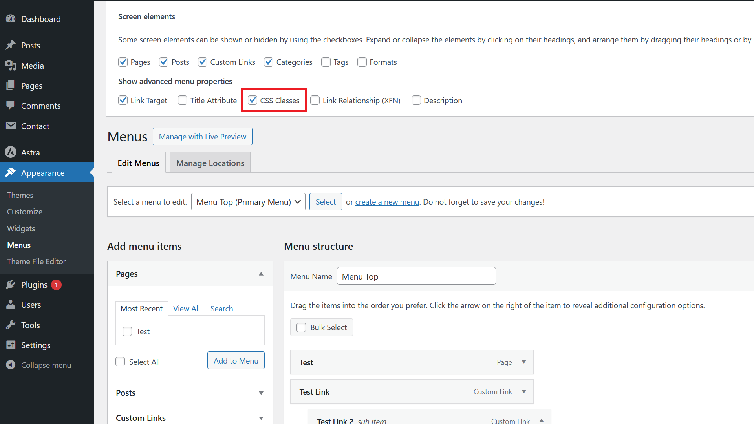754x424 pixels.
Task: Open the menu selection dropdown
Action: (x=248, y=202)
